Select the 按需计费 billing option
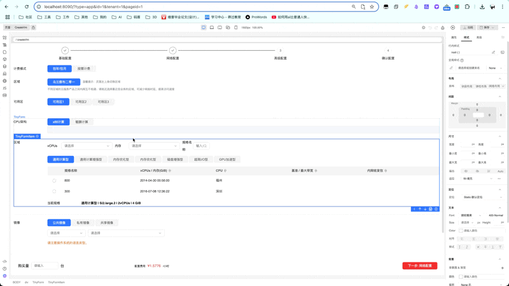Viewport: 509px width, 286px height. pos(84,69)
